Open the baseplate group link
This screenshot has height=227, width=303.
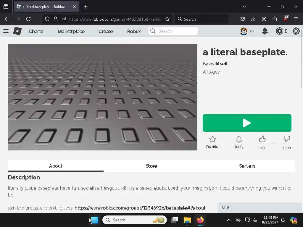click(x=140, y=208)
